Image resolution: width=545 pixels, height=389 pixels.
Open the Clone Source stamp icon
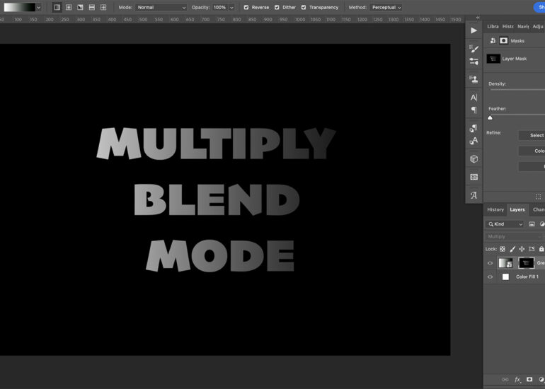coord(474,79)
